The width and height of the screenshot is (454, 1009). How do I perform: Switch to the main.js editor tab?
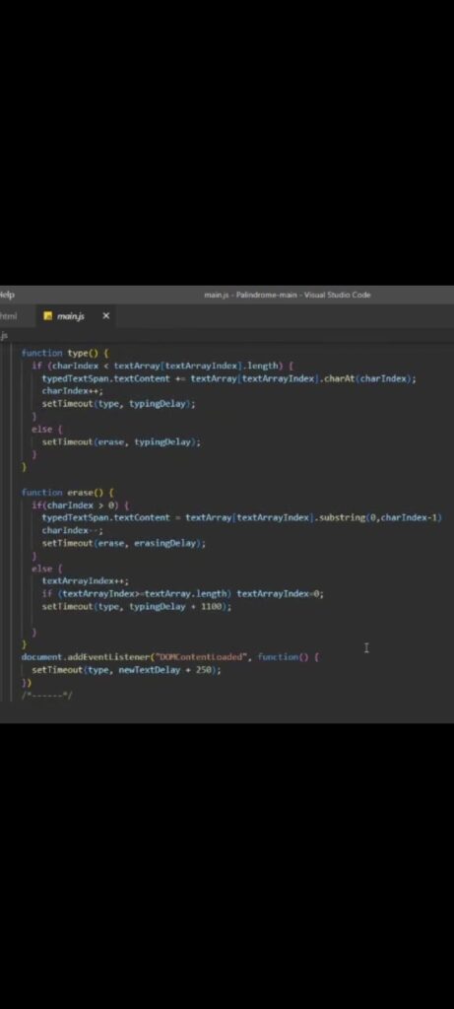tap(71, 316)
